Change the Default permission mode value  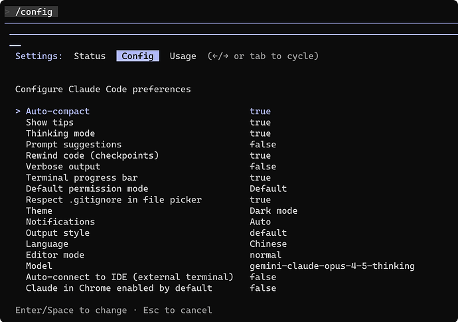tap(268, 189)
